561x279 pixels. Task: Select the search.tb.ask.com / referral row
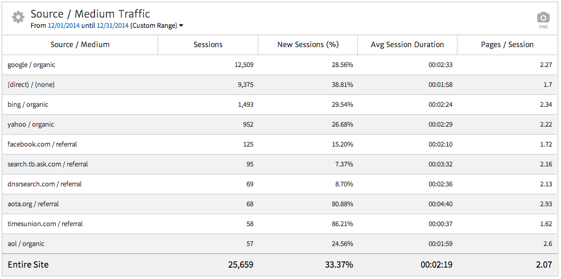(48, 164)
